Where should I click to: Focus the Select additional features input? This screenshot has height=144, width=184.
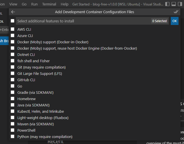[x=83, y=21]
